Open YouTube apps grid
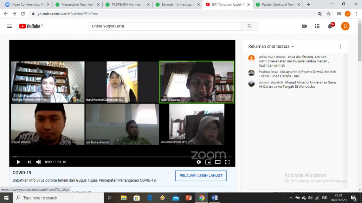This screenshot has width=362, height=203. pyautogui.click(x=317, y=26)
